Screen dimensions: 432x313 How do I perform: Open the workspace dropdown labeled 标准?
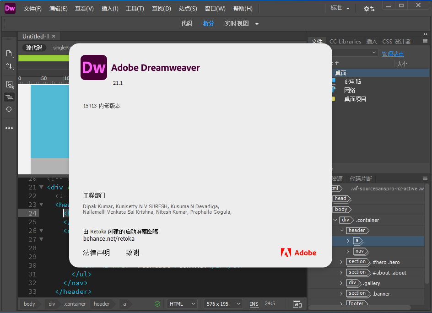[340, 8]
